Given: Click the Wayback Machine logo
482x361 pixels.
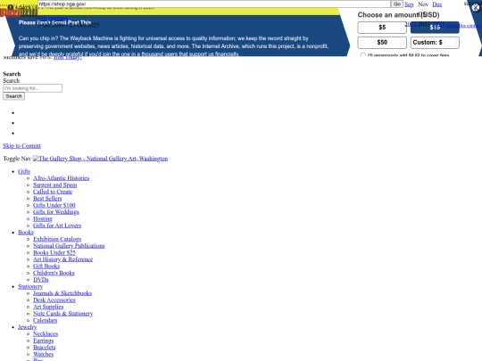Looking at the screenshot, I should point(19,12).
